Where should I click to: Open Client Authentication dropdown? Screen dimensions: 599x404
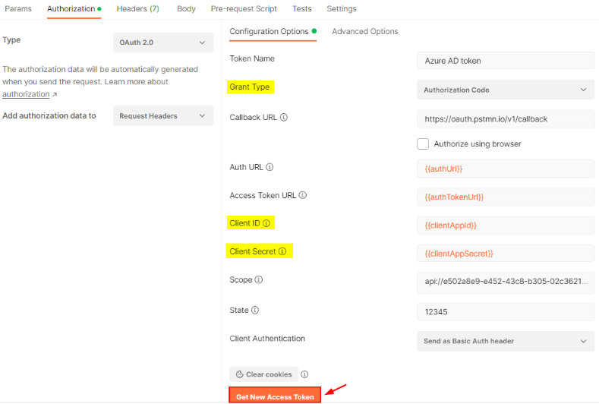pos(505,341)
